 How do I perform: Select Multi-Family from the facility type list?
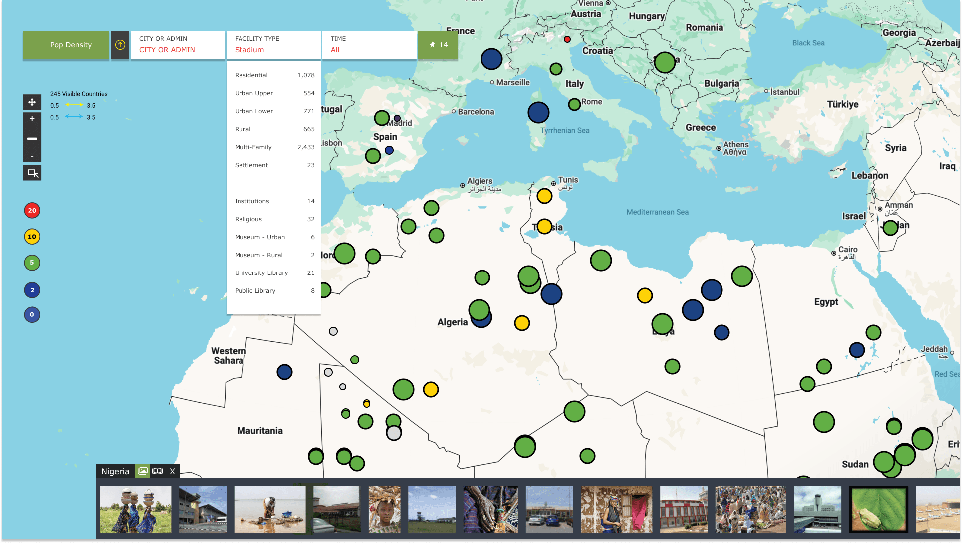pos(253,147)
